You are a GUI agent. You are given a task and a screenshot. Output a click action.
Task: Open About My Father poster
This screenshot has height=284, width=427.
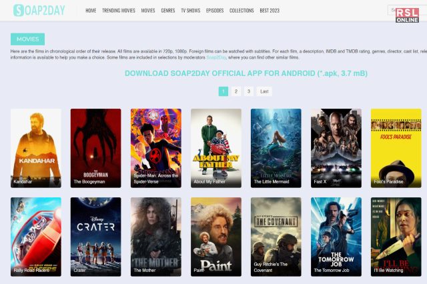click(216, 148)
